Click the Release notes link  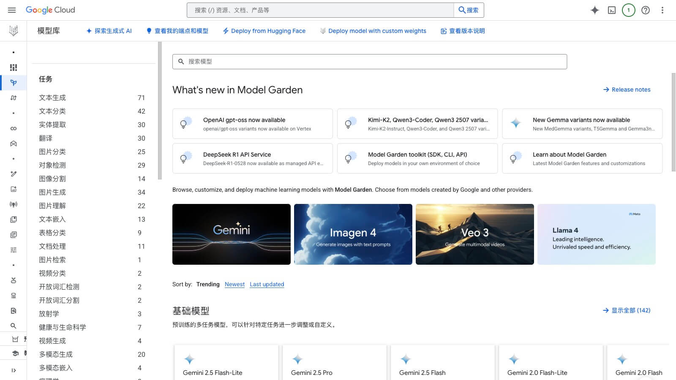pyautogui.click(x=627, y=90)
